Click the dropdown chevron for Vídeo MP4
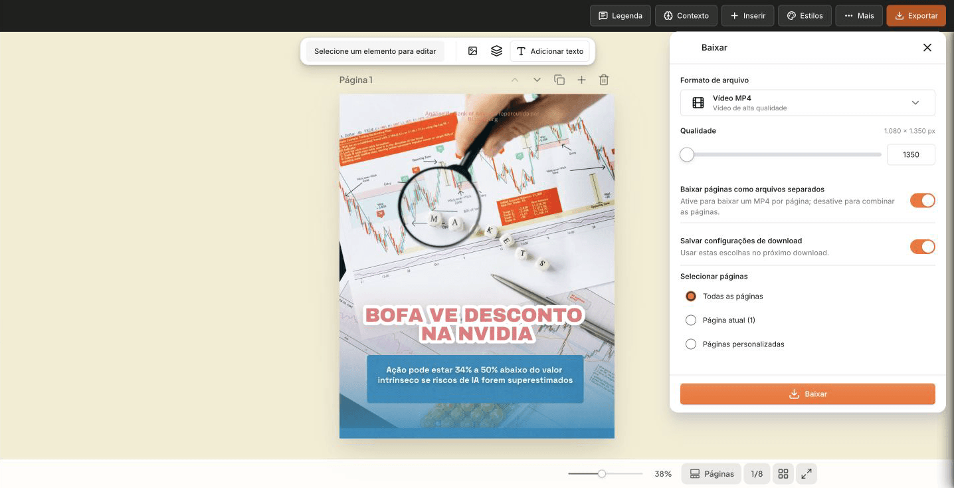Image resolution: width=954 pixels, height=488 pixels. 915,103
